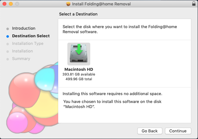
Task: Click the molecule artwork in sidebar
Action: (32, 98)
